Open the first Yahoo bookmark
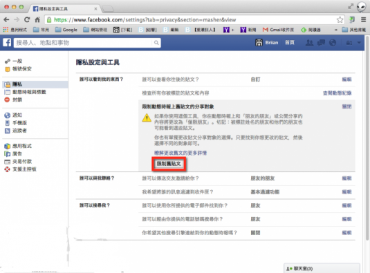370x273 pixels. click(x=228, y=30)
